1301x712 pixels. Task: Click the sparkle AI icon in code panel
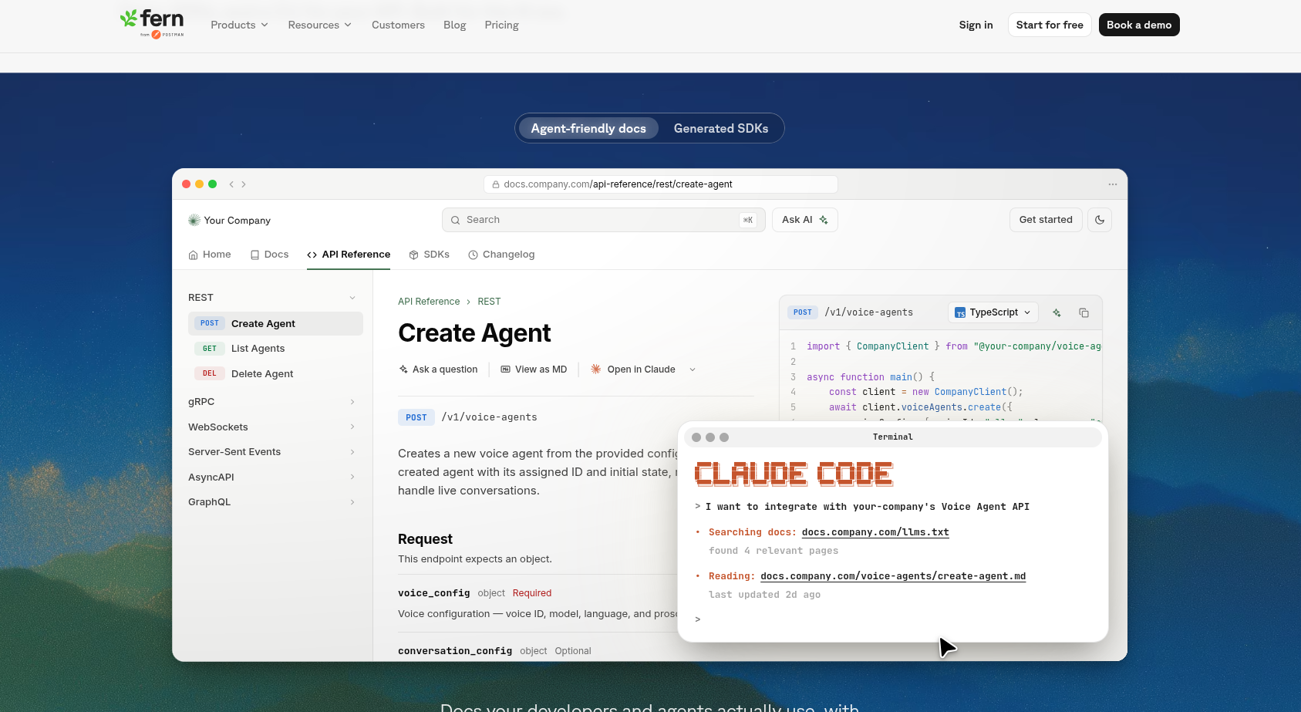(1057, 312)
